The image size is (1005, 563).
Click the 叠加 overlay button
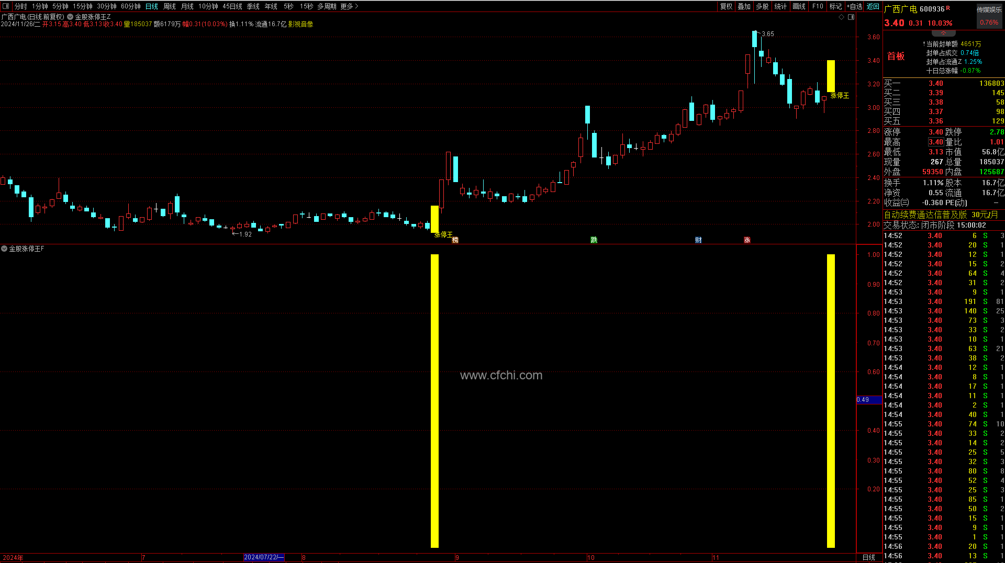744,6
